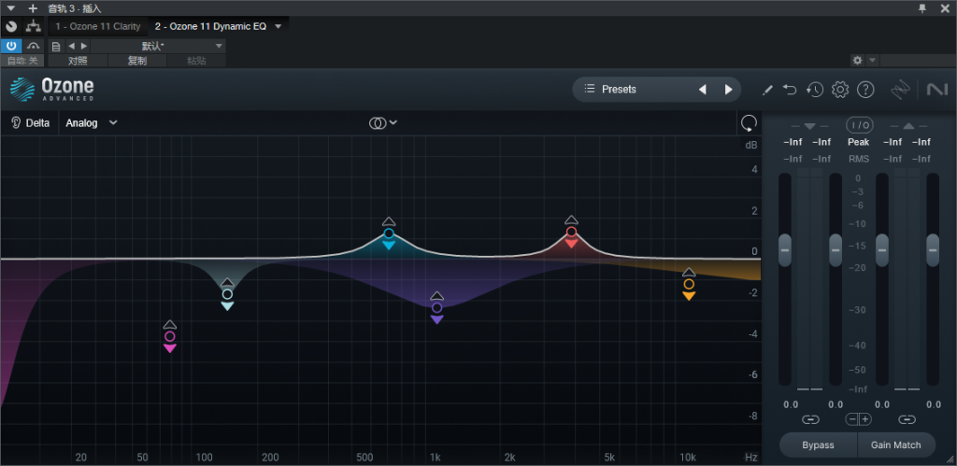Open host plugin gear settings
This screenshot has width=957, height=466.
pos(858,61)
